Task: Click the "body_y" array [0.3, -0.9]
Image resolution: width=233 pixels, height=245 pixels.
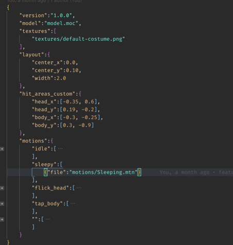Action: coord(77,125)
